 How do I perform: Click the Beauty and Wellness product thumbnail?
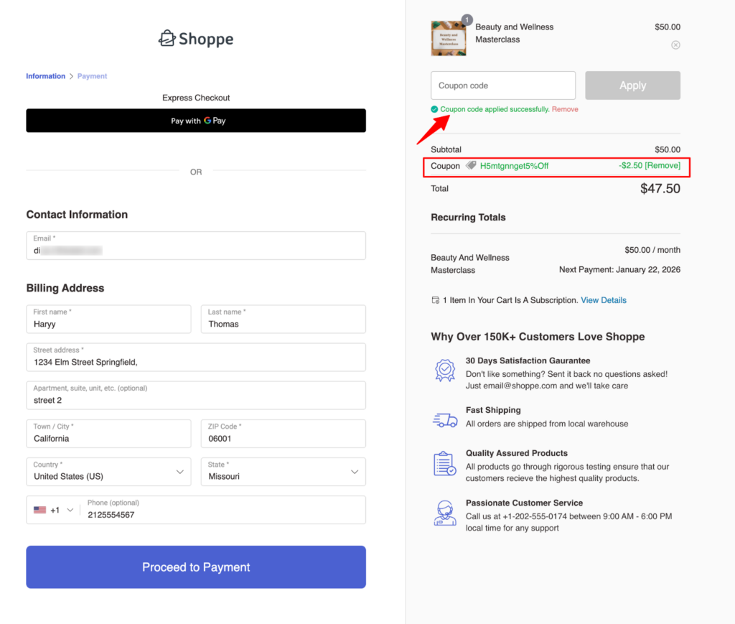pos(449,39)
